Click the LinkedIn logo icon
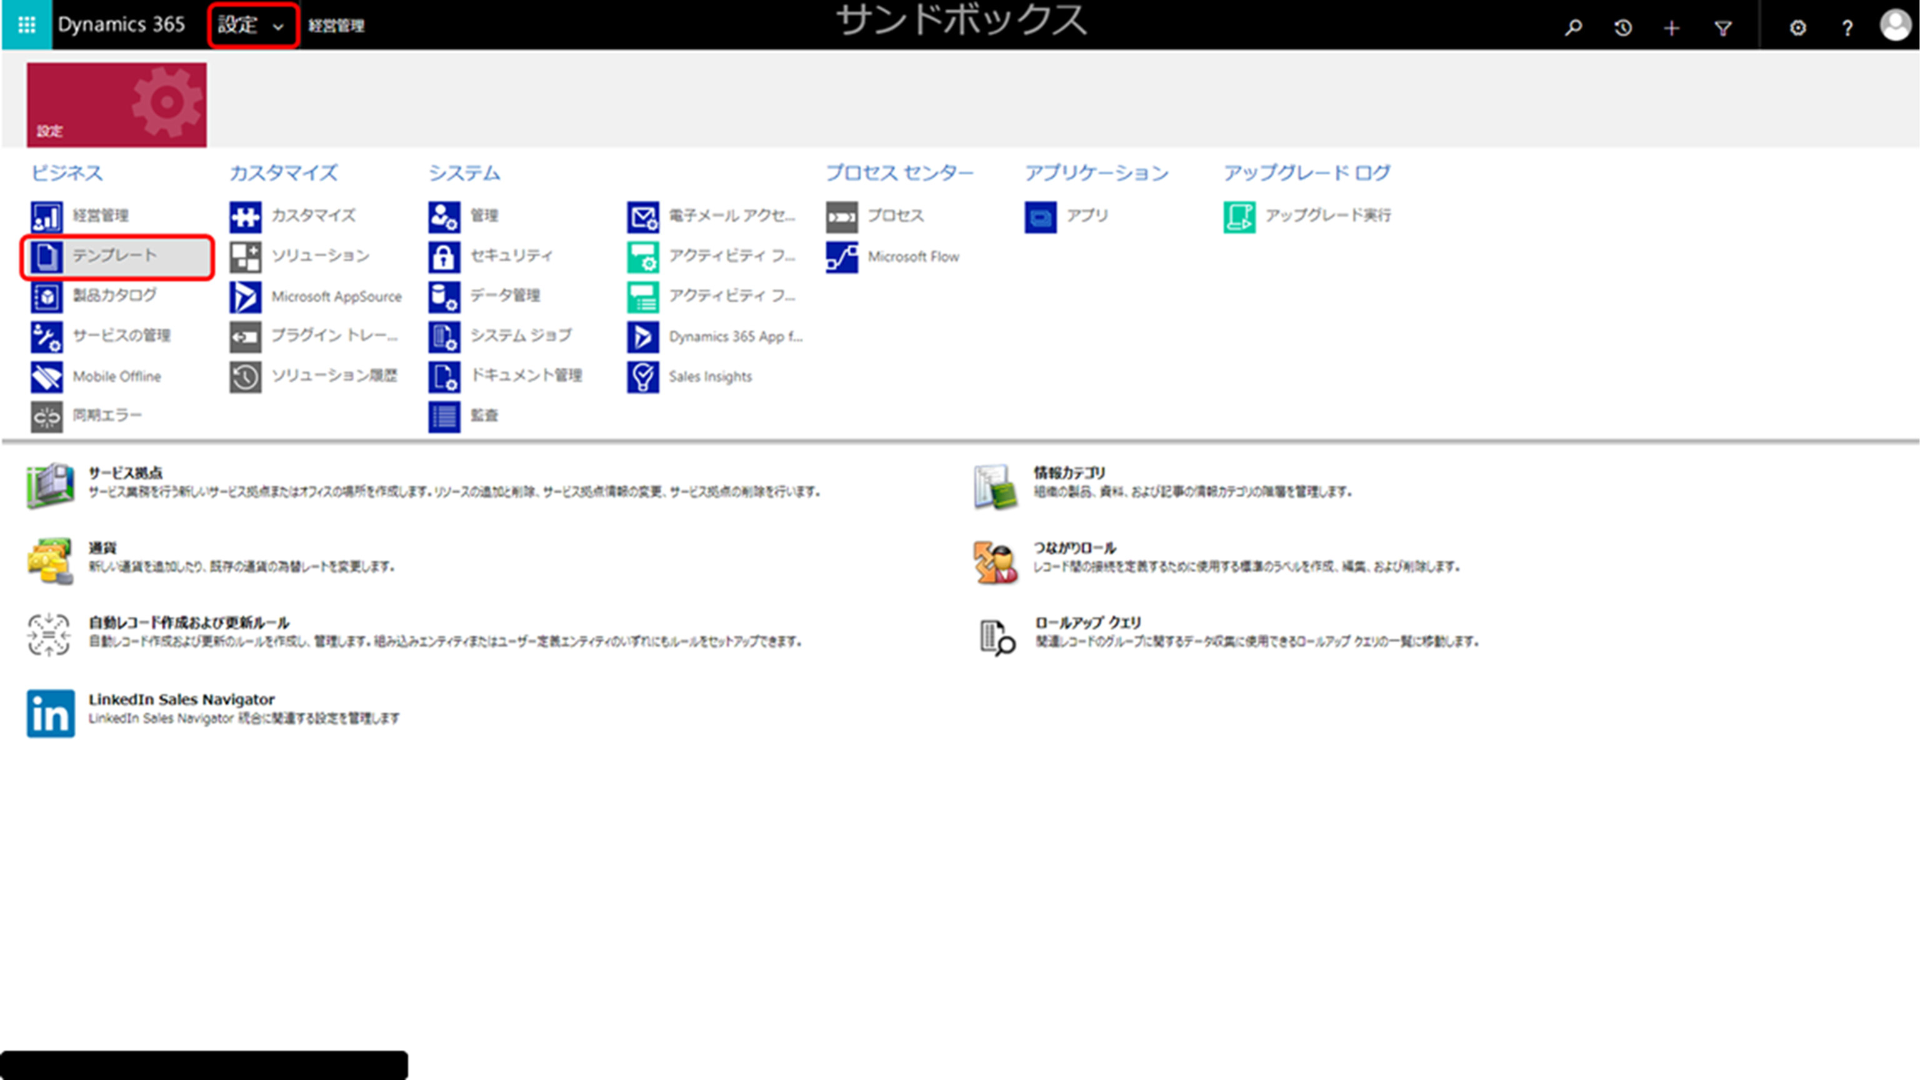 click(51, 713)
